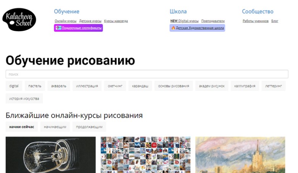Open the light bulb drawing course thumbnail
Image resolution: width=298 pixels, height=173 pixels.
(51, 155)
